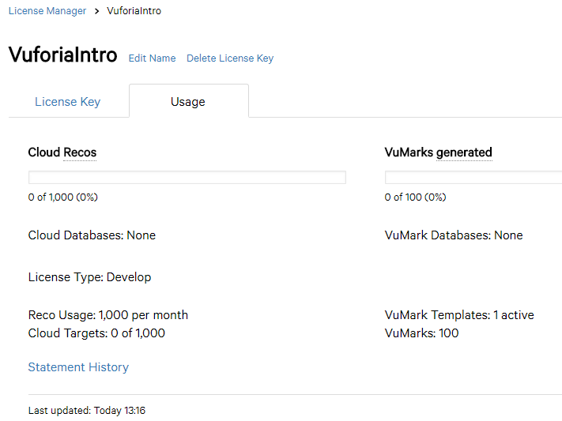The image size is (562, 421).
Task: Click VuforiaIntro breadcrumb text
Action: tap(134, 11)
